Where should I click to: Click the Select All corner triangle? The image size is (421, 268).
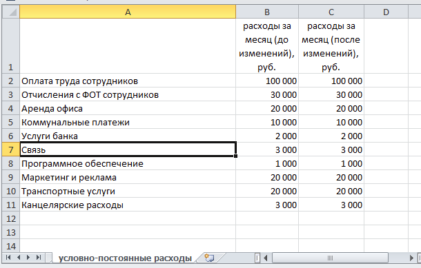point(11,12)
